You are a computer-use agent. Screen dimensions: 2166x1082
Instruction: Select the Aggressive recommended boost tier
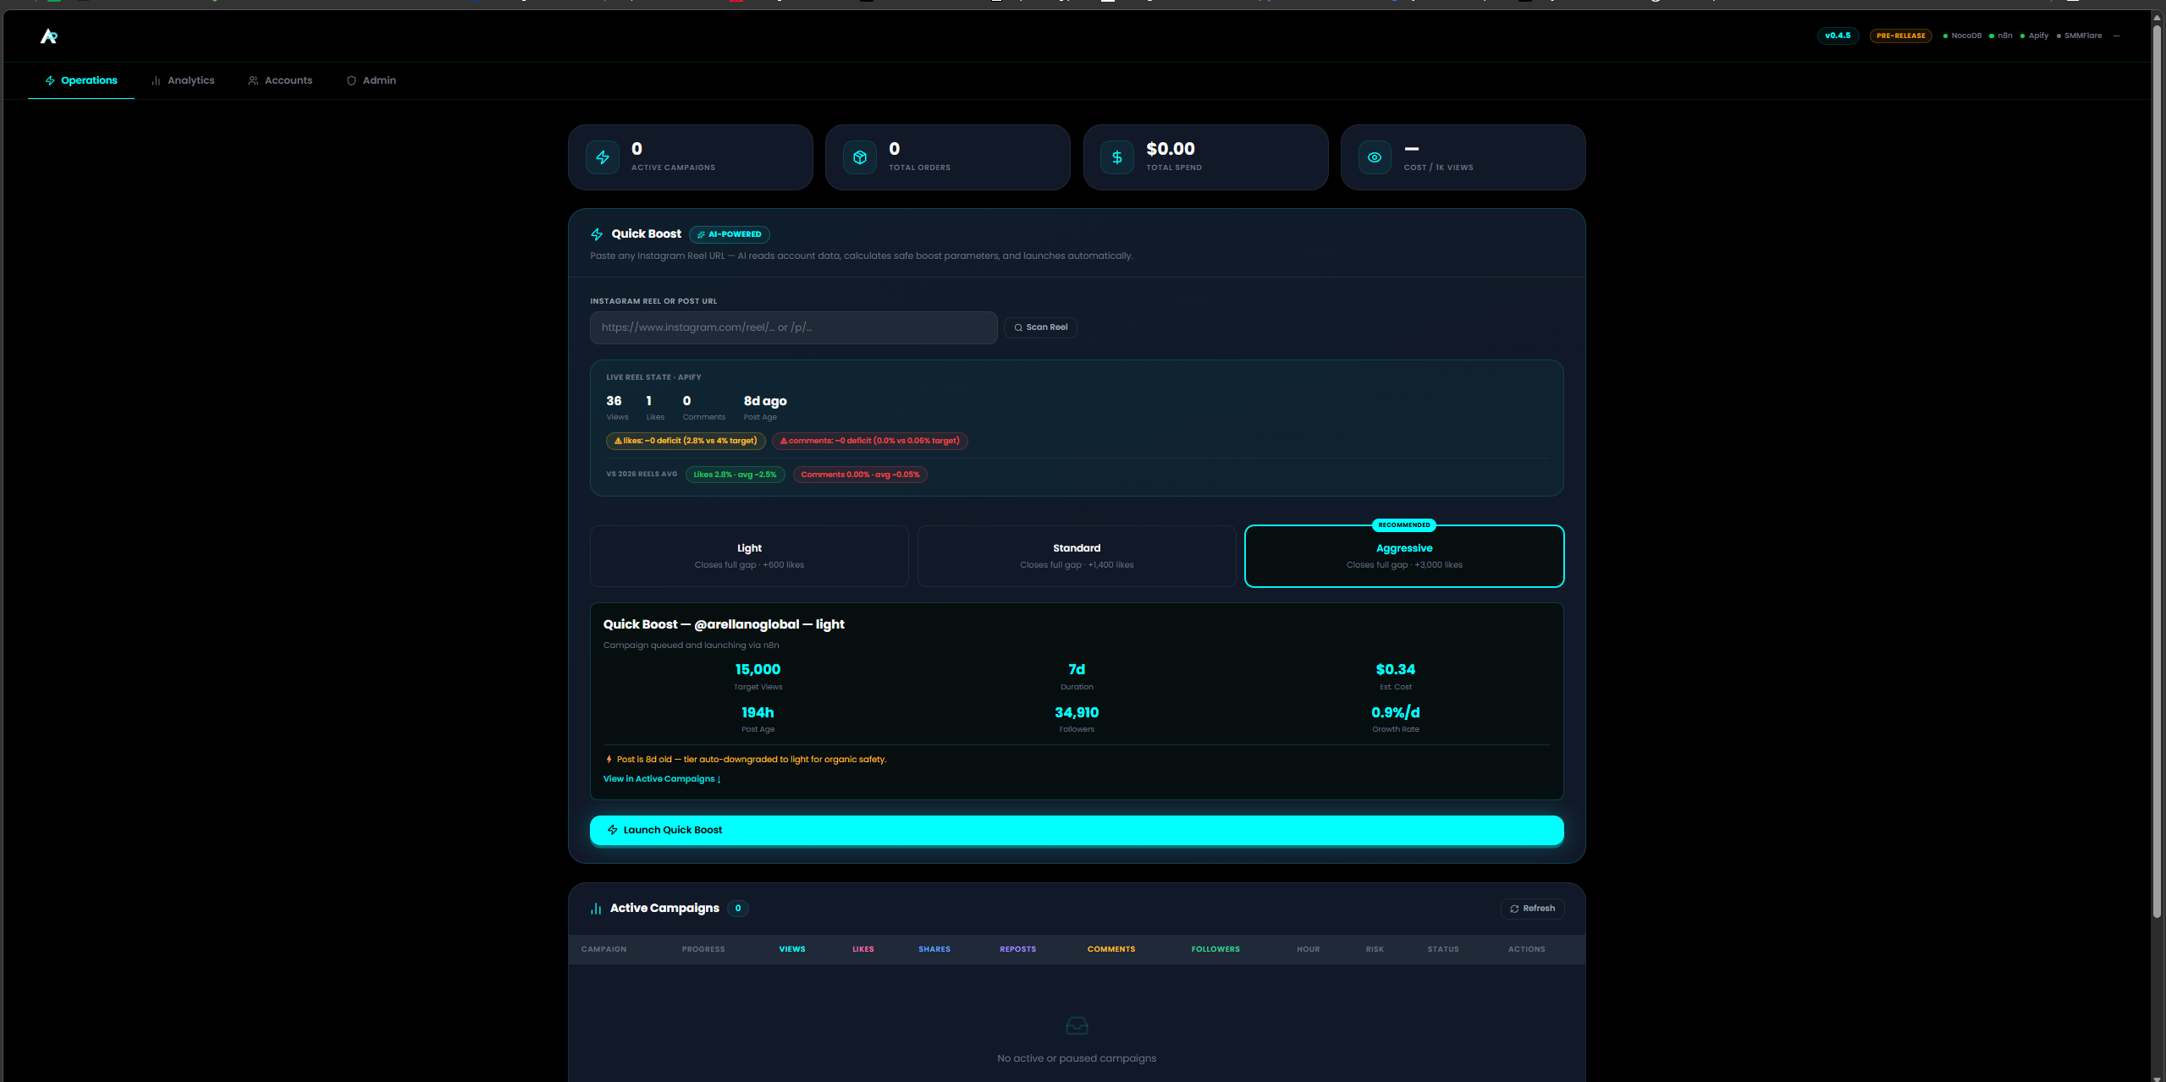pyautogui.click(x=1404, y=556)
